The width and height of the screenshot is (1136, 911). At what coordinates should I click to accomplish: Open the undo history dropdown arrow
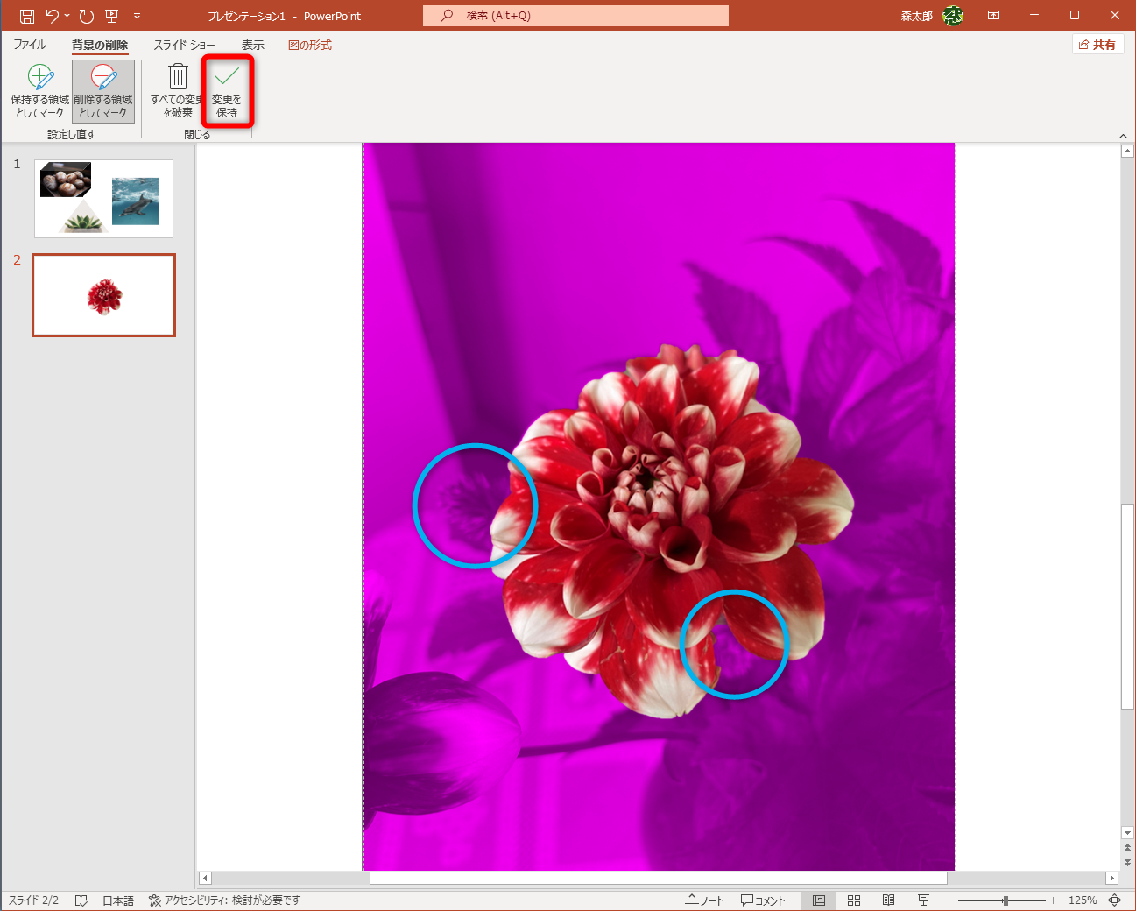tap(67, 16)
